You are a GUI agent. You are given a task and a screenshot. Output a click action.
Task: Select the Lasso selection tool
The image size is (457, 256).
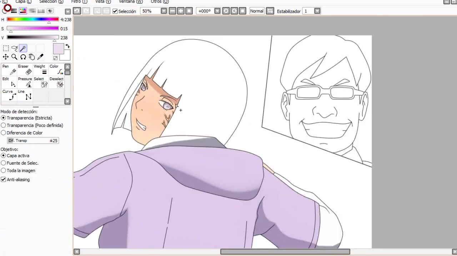tap(14, 48)
